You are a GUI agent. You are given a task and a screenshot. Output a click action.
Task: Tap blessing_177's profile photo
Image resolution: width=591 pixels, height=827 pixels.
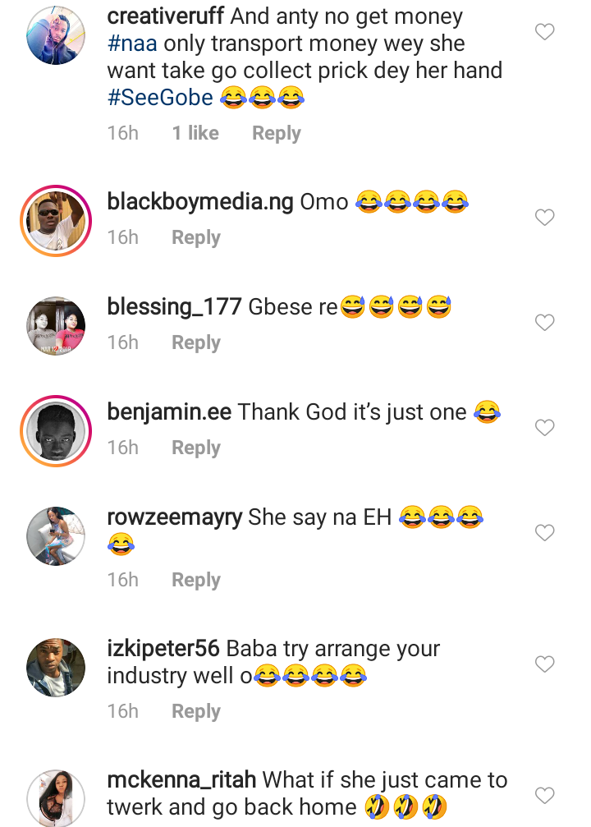(56, 325)
